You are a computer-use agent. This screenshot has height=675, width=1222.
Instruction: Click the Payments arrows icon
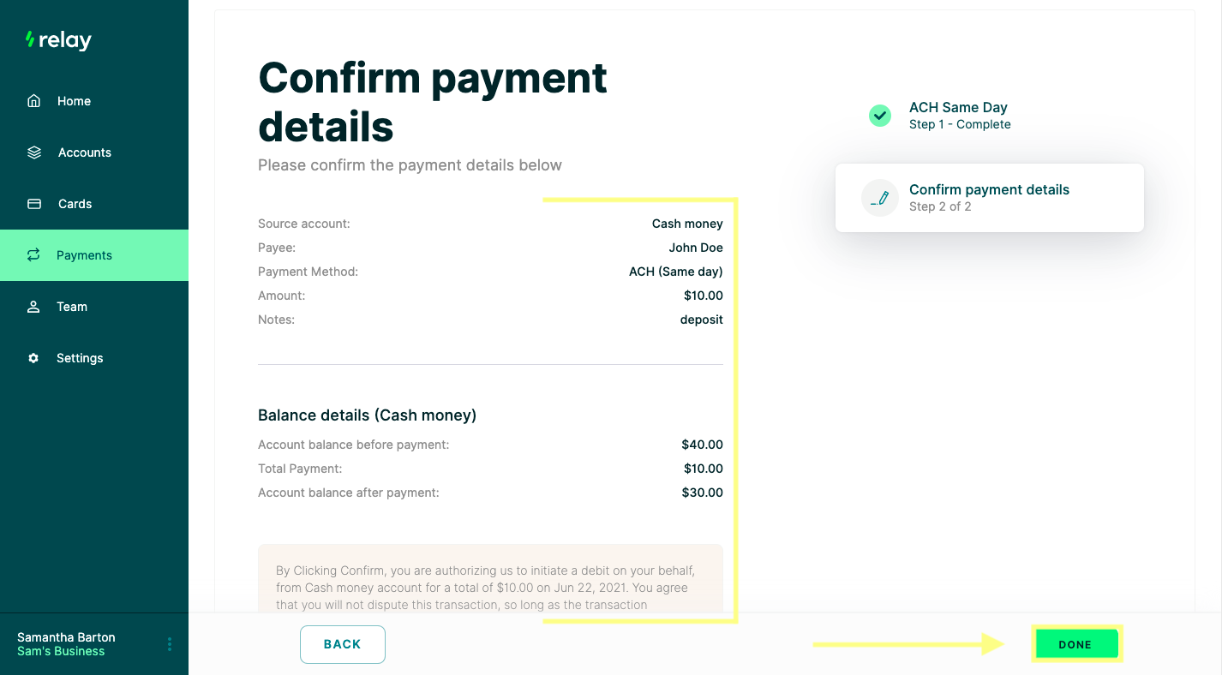(33, 255)
